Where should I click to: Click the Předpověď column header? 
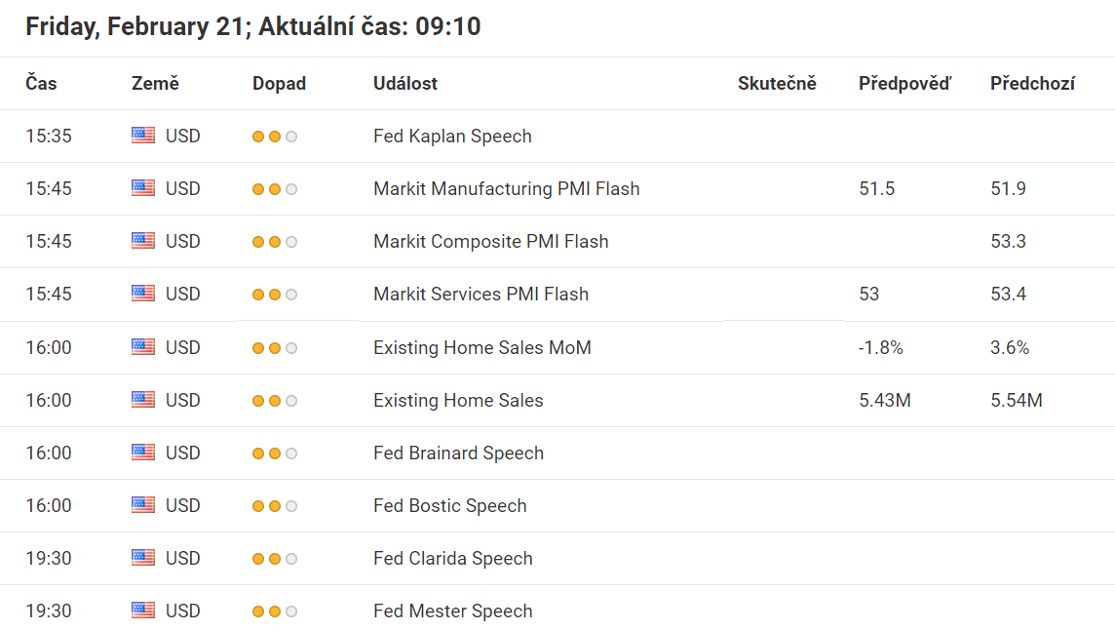pyautogui.click(x=904, y=83)
